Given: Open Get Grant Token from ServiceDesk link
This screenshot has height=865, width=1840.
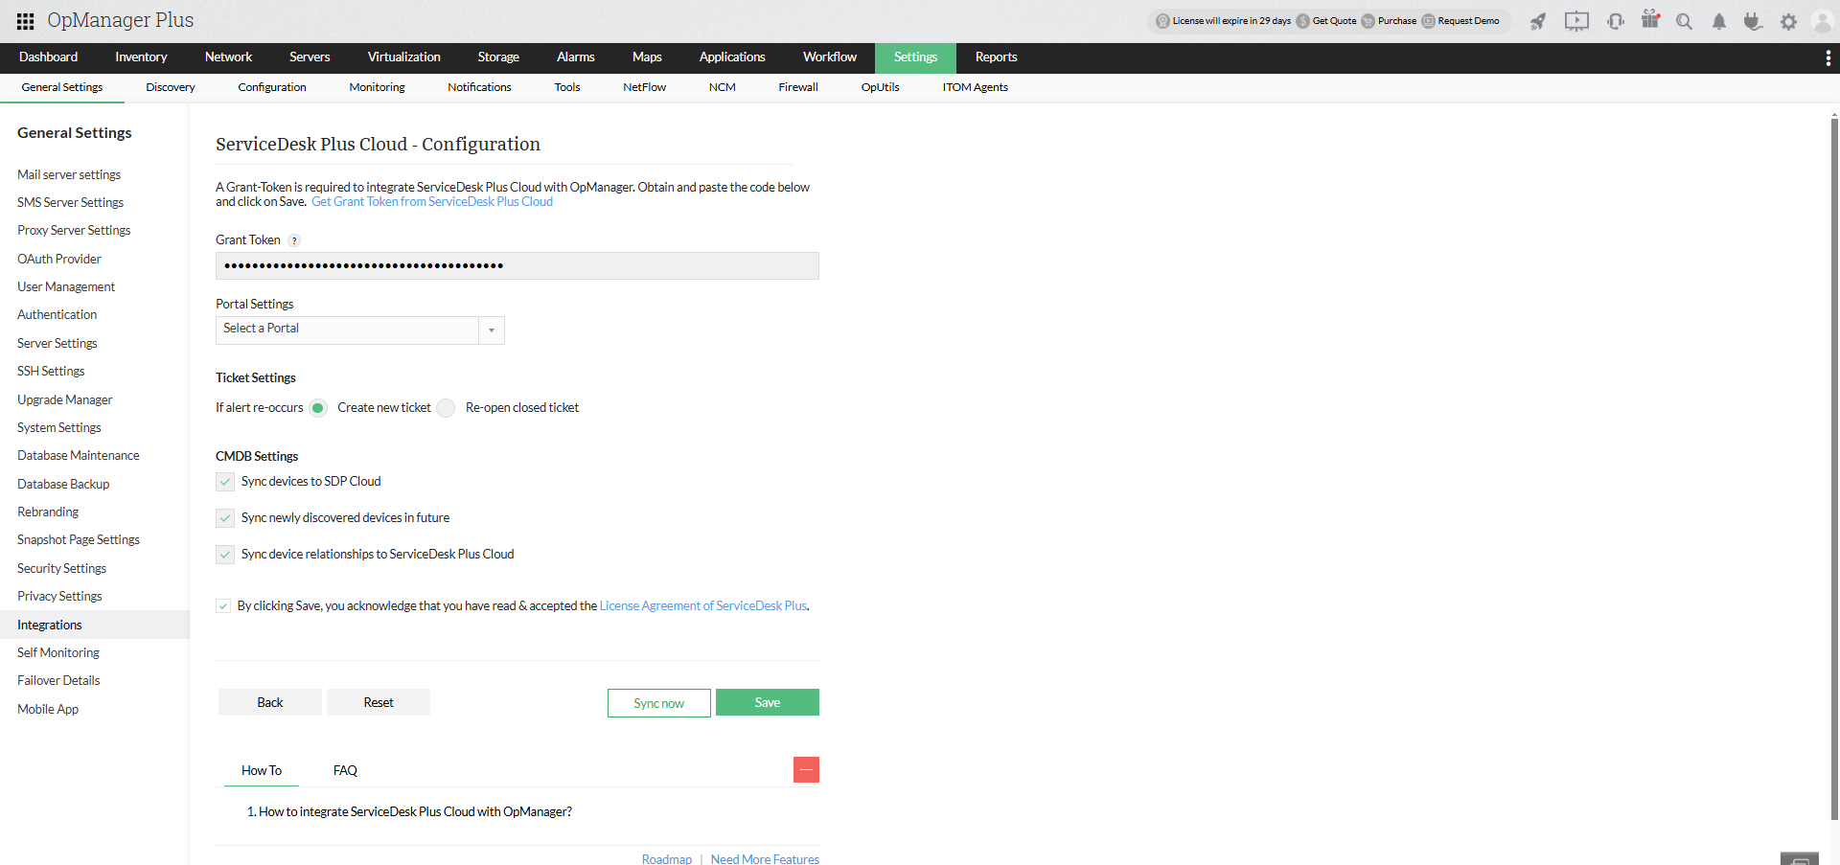Looking at the screenshot, I should pyautogui.click(x=432, y=202).
